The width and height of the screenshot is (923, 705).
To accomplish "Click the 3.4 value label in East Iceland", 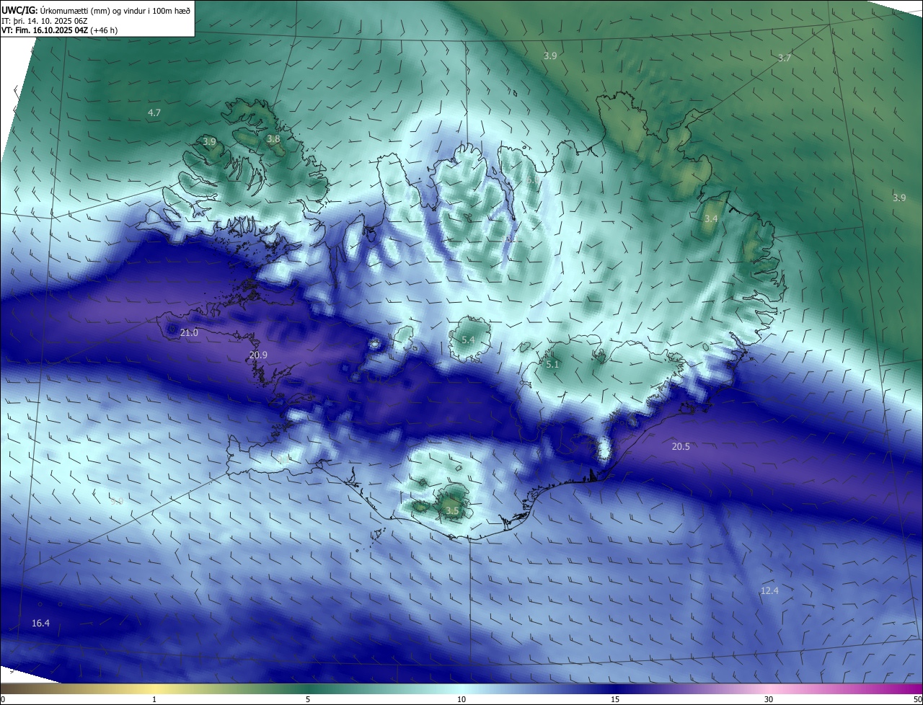I will point(711,218).
